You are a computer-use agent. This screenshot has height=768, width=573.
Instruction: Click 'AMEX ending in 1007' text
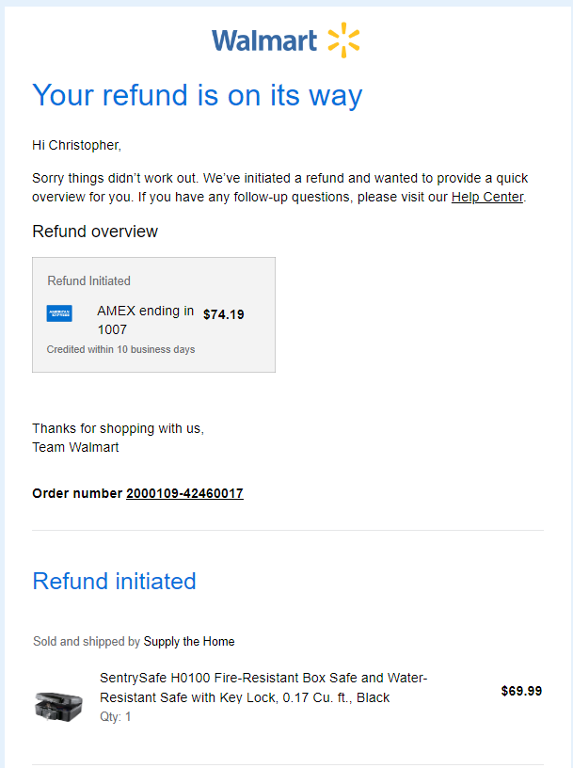pos(146,320)
